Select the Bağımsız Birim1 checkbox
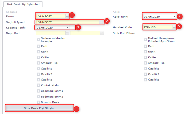Screen dimensions: 189x114 [38, 91]
